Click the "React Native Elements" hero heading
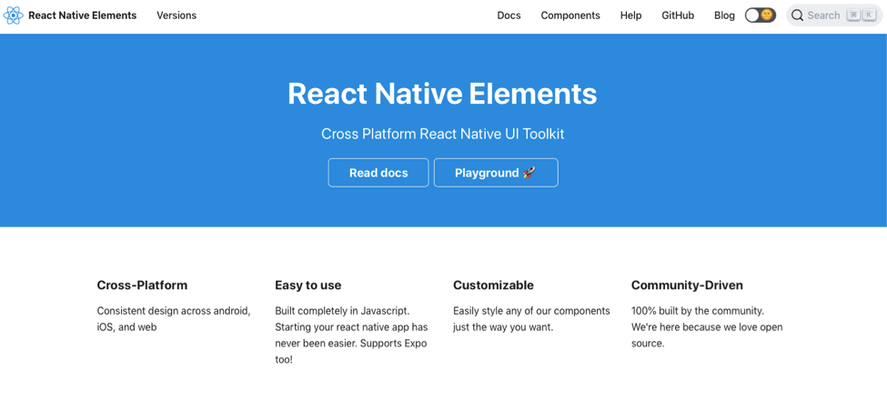Image resolution: width=887 pixels, height=402 pixels. click(x=442, y=94)
